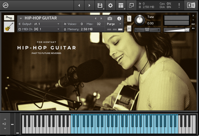Open the Output st.1 dropdown

(x=59, y=24)
